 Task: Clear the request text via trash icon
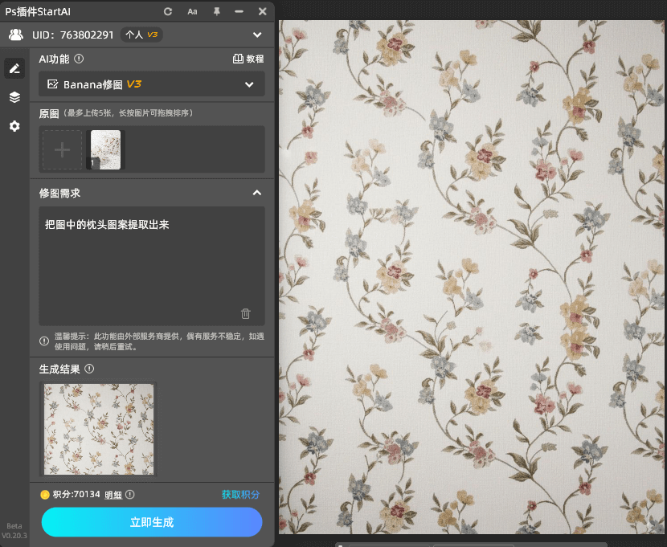(245, 314)
